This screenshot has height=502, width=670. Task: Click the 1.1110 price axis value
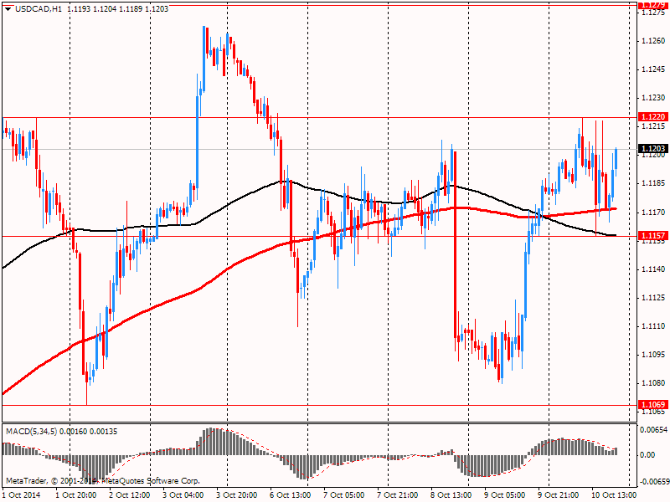pos(653,326)
